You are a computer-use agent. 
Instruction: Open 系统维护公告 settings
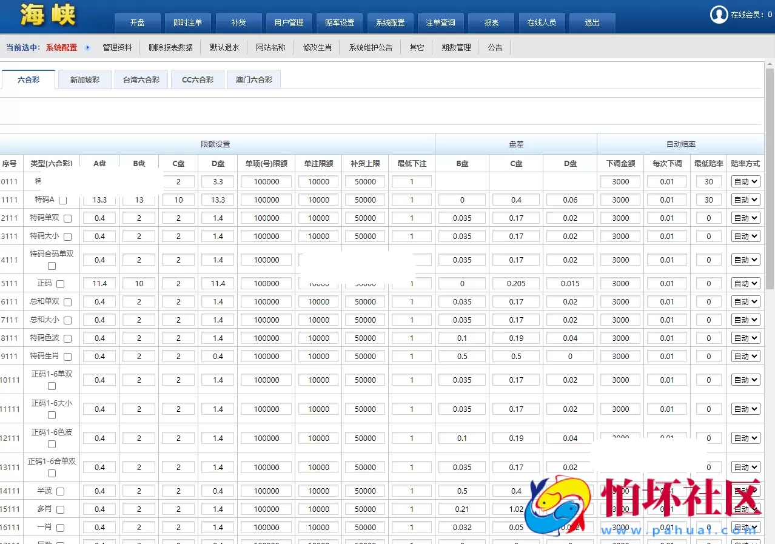[x=370, y=47]
